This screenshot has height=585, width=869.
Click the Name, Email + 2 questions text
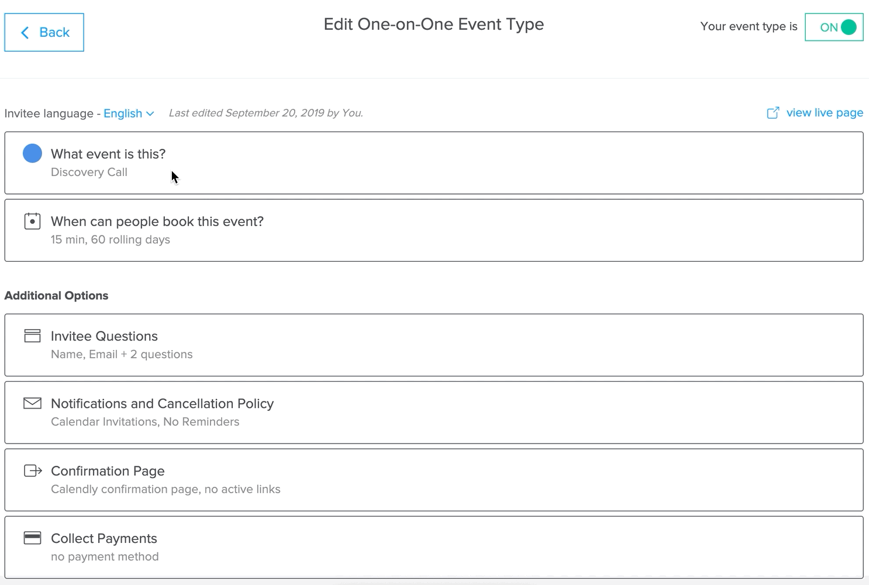pos(122,354)
